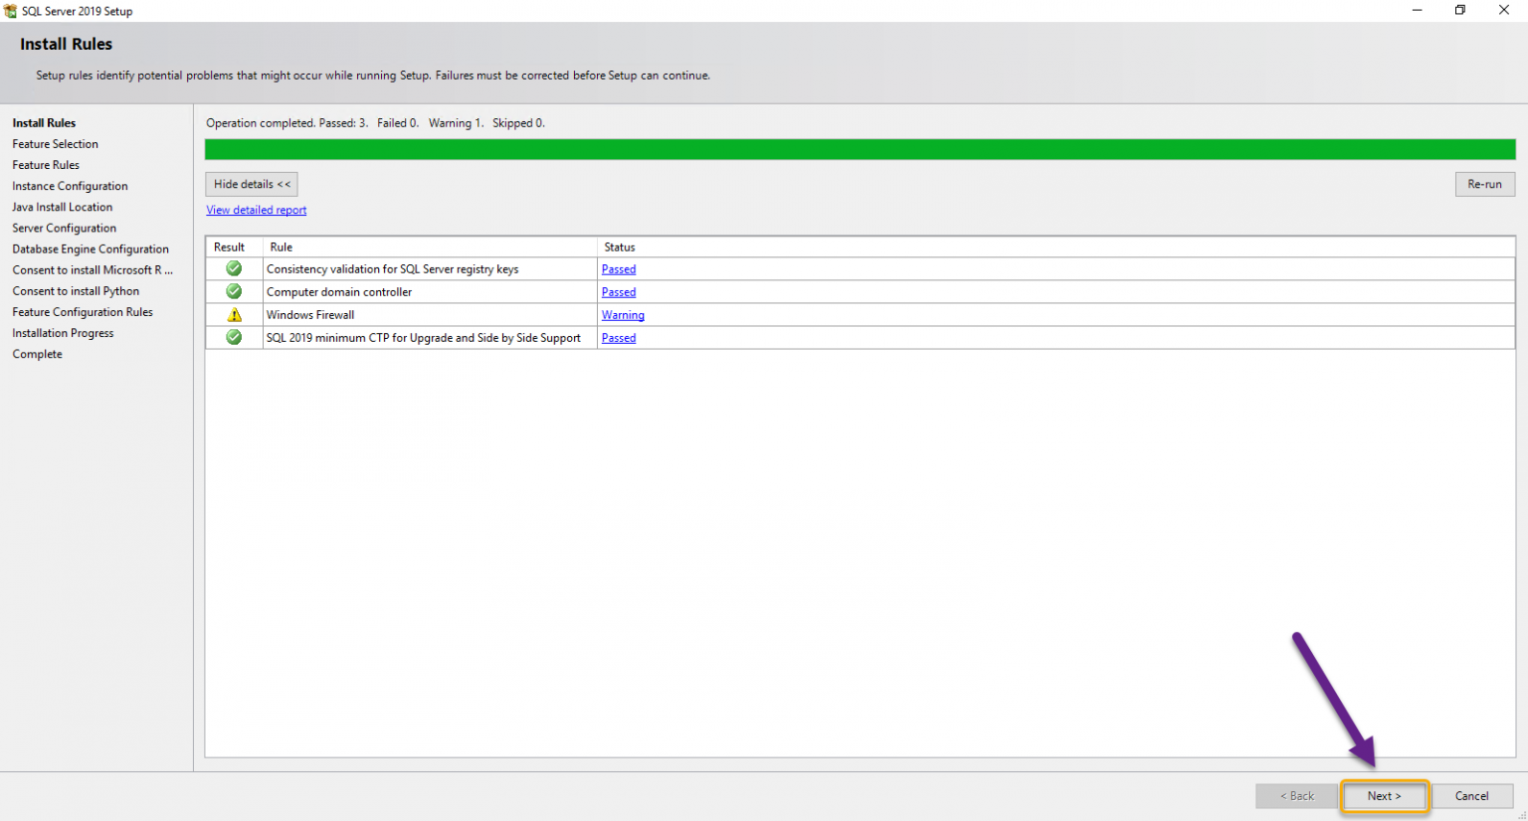The width and height of the screenshot is (1528, 821).
Task: Re-run the install rules check
Action: pyautogui.click(x=1484, y=184)
